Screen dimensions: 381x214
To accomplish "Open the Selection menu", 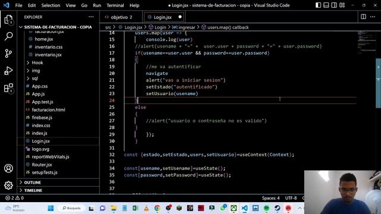I will (51, 5).
